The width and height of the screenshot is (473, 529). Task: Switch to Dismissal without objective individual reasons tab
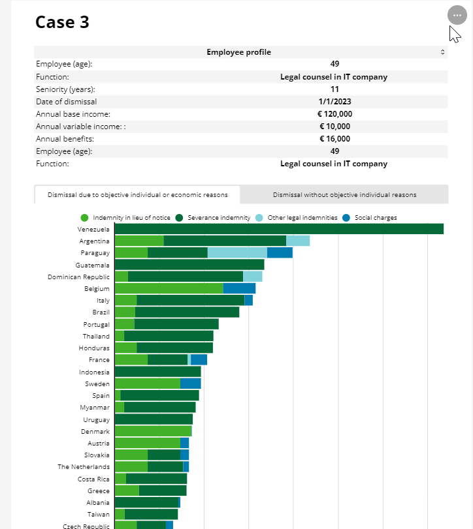tap(344, 194)
